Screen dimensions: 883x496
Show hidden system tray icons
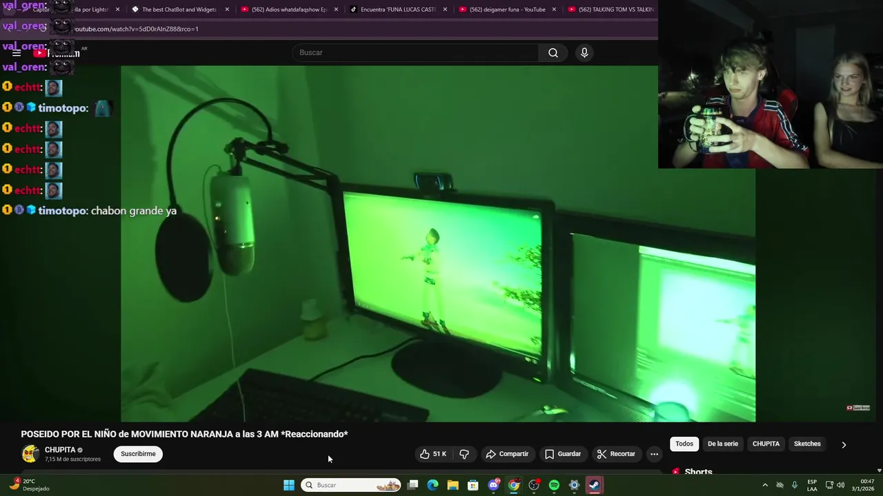coord(764,485)
